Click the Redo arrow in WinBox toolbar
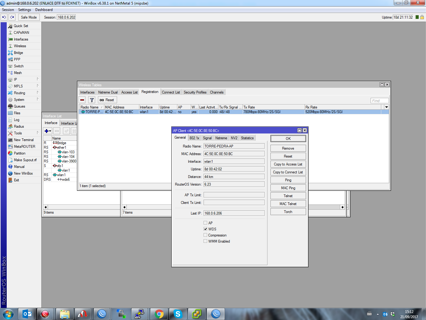Image resolution: width=426 pixels, height=320 pixels. pos(12,17)
